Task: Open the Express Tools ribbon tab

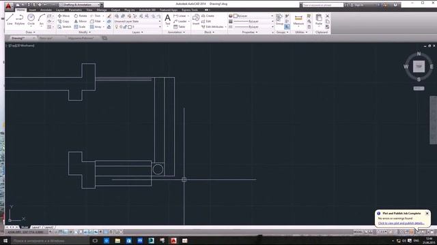Action: (190, 10)
